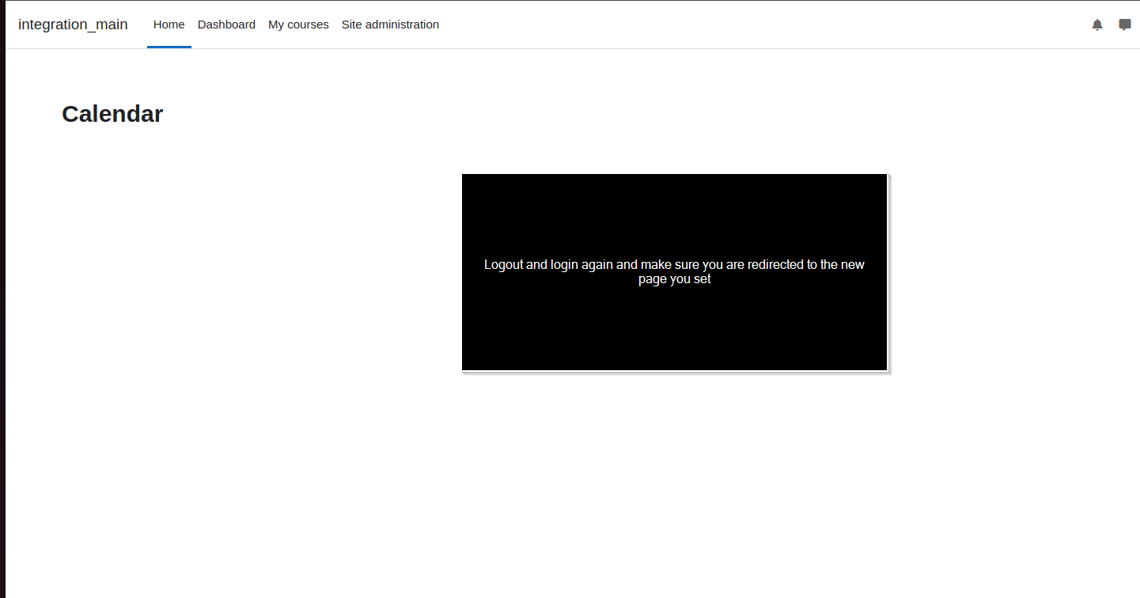The width and height of the screenshot is (1140, 598).
Task: Open the Dashboard tab
Action: [226, 25]
